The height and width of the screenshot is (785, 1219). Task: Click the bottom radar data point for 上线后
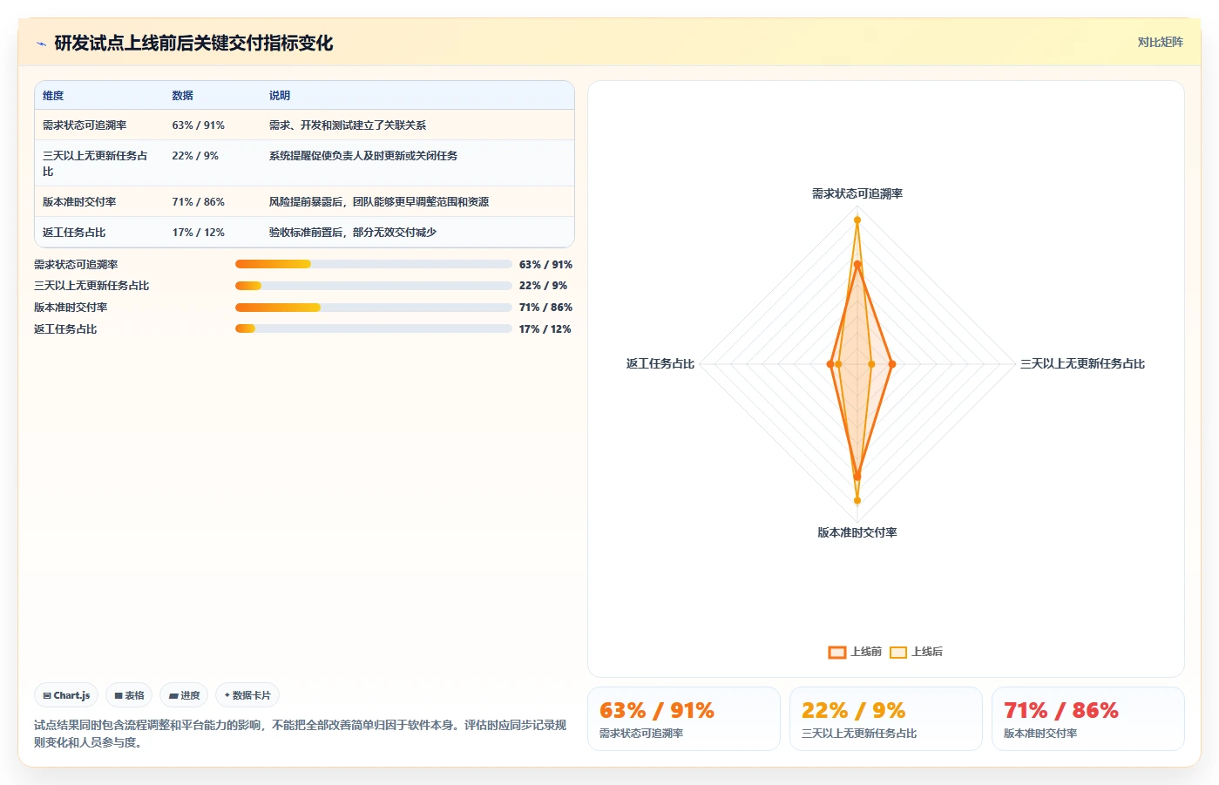point(857,500)
